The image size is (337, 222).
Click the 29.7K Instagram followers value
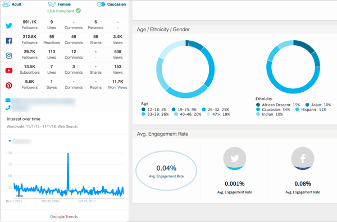click(30, 51)
